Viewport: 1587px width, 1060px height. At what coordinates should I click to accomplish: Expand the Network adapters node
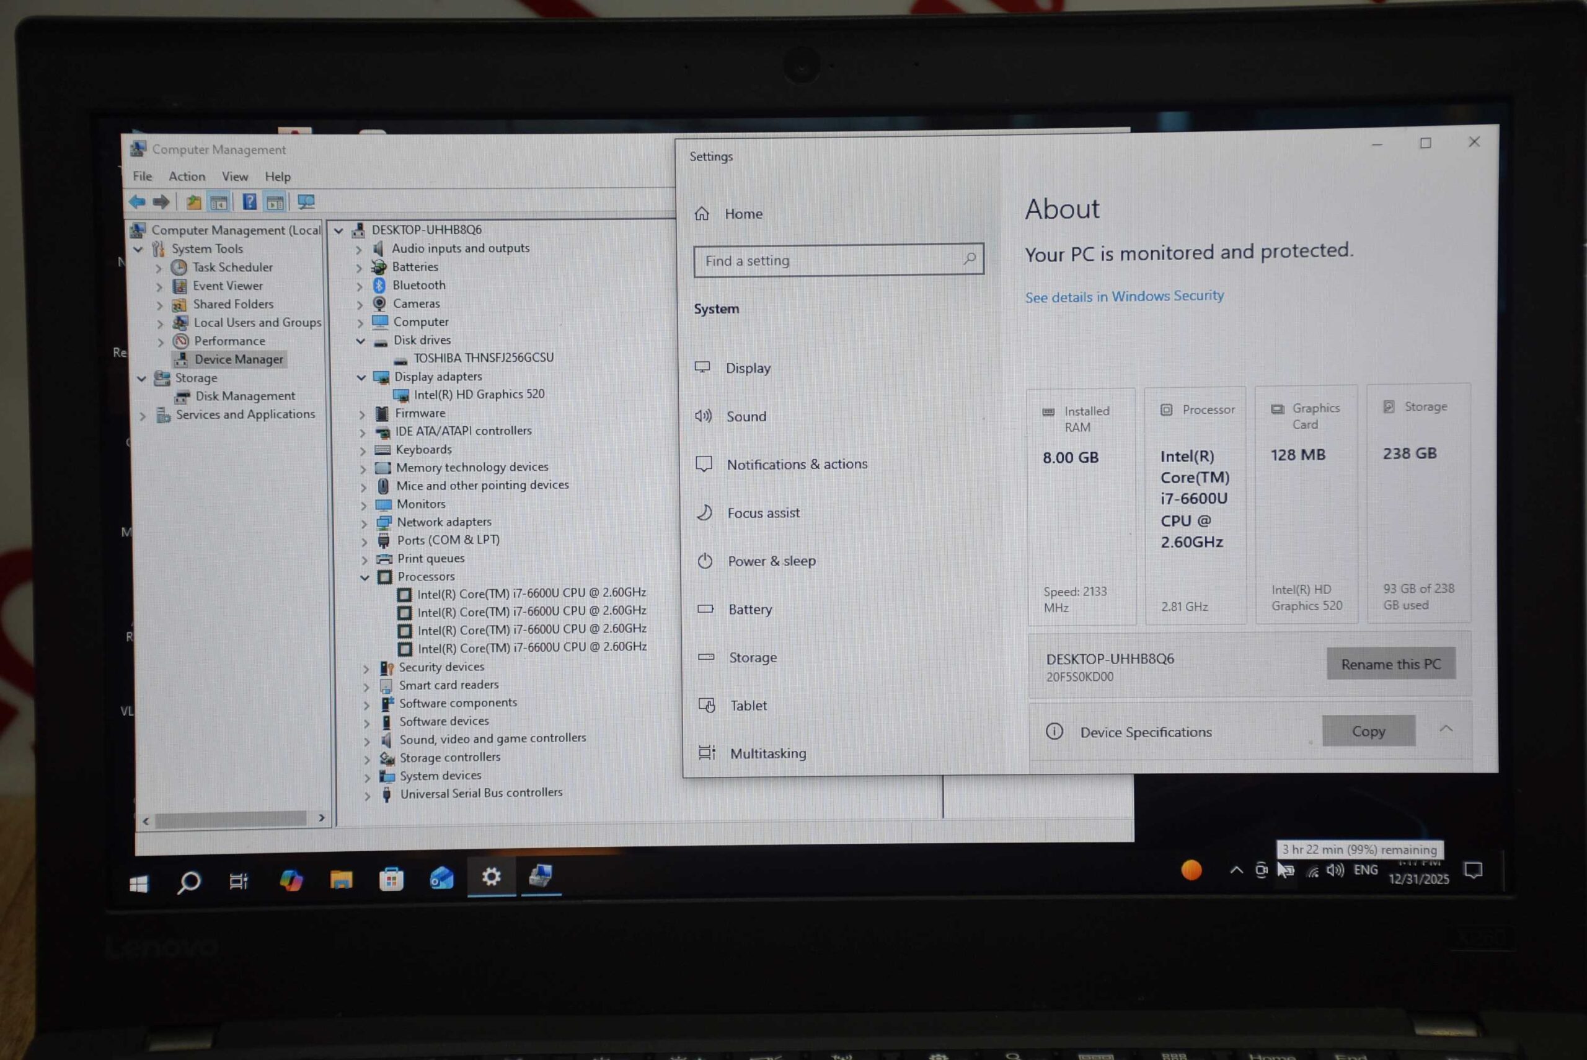pyautogui.click(x=364, y=523)
